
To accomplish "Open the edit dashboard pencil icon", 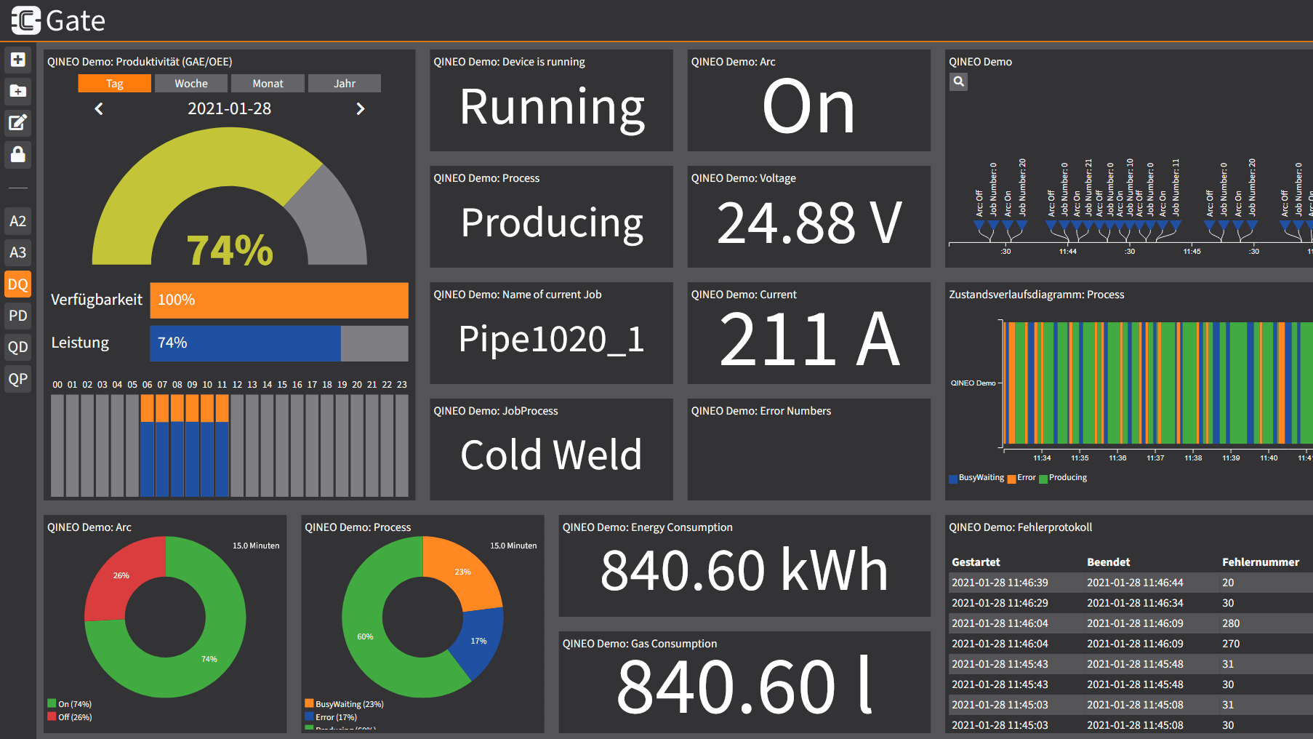I will pyautogui.click(x=17, y=123).
